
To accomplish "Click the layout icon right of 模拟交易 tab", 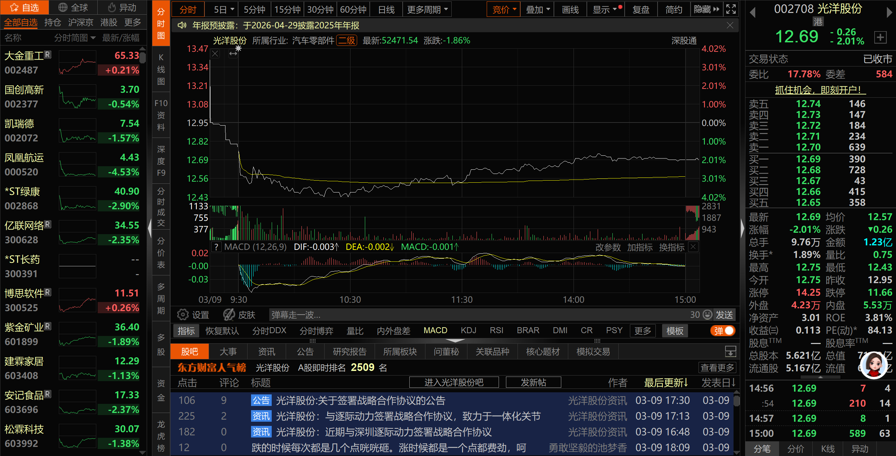I will [x=730, y=351].
